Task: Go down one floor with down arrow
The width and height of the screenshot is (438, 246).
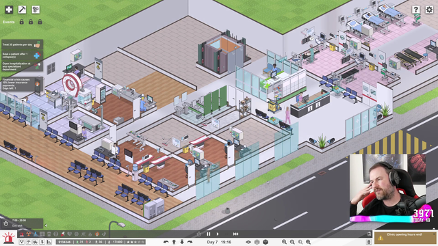Action: click(182, 242)
